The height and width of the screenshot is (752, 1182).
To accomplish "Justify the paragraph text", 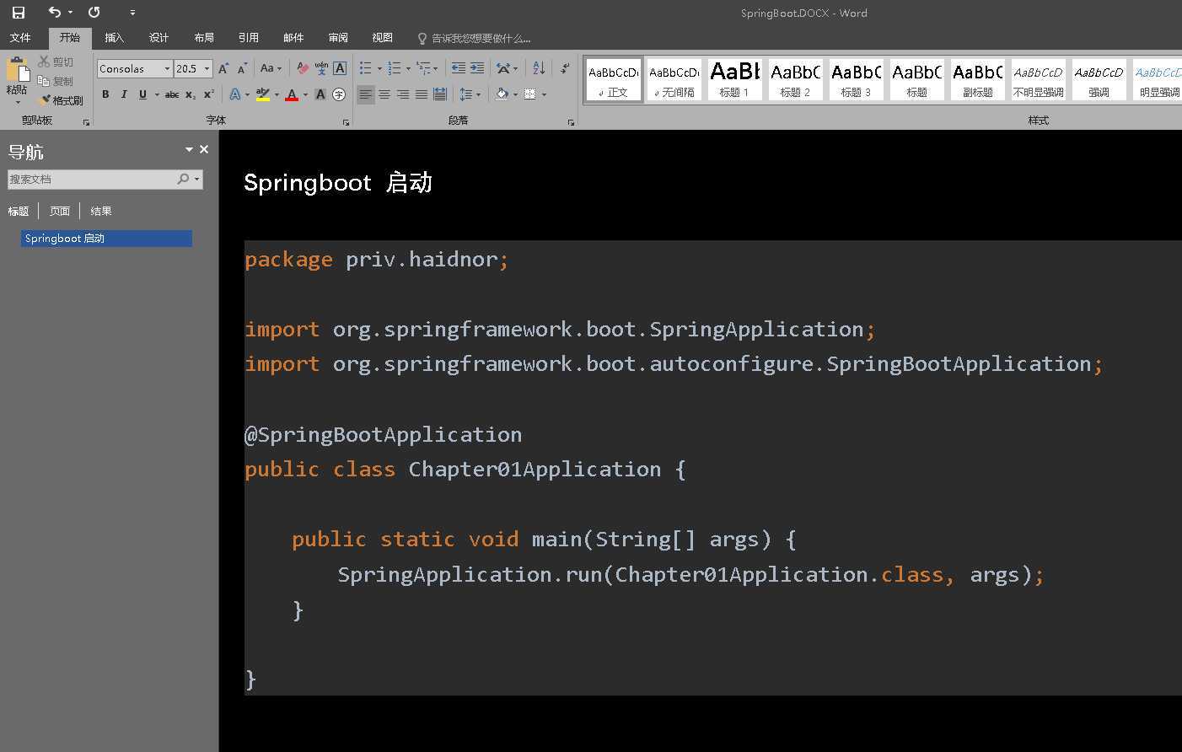I will [422, 94].
